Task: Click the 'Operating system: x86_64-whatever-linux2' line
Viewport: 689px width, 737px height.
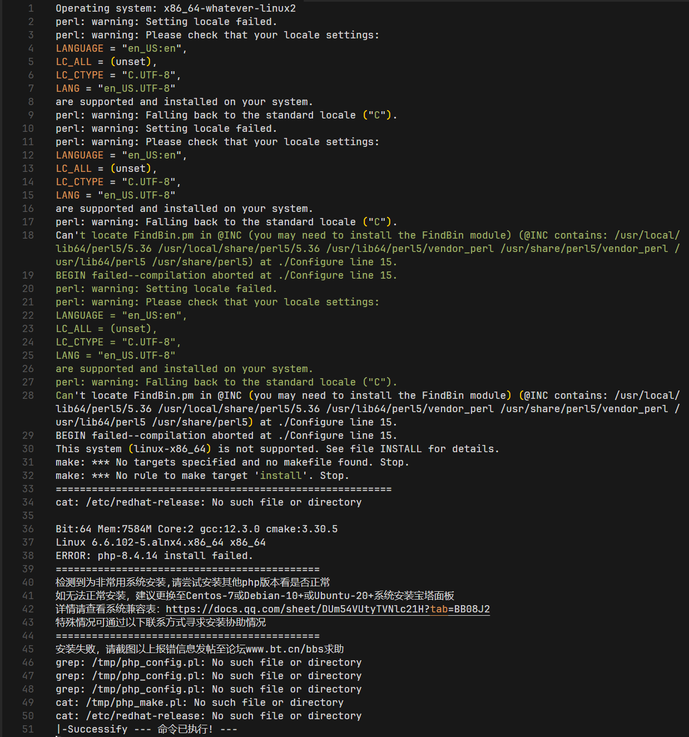Action: click(176, 8)
